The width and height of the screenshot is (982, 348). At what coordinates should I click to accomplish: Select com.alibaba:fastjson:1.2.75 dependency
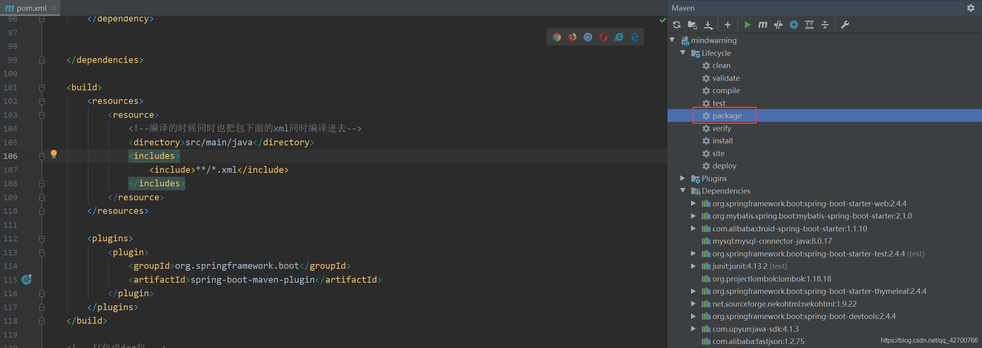click(753, 341)
